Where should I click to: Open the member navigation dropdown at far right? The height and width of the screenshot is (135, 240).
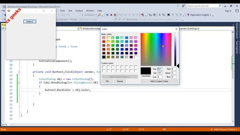(233, 28)
